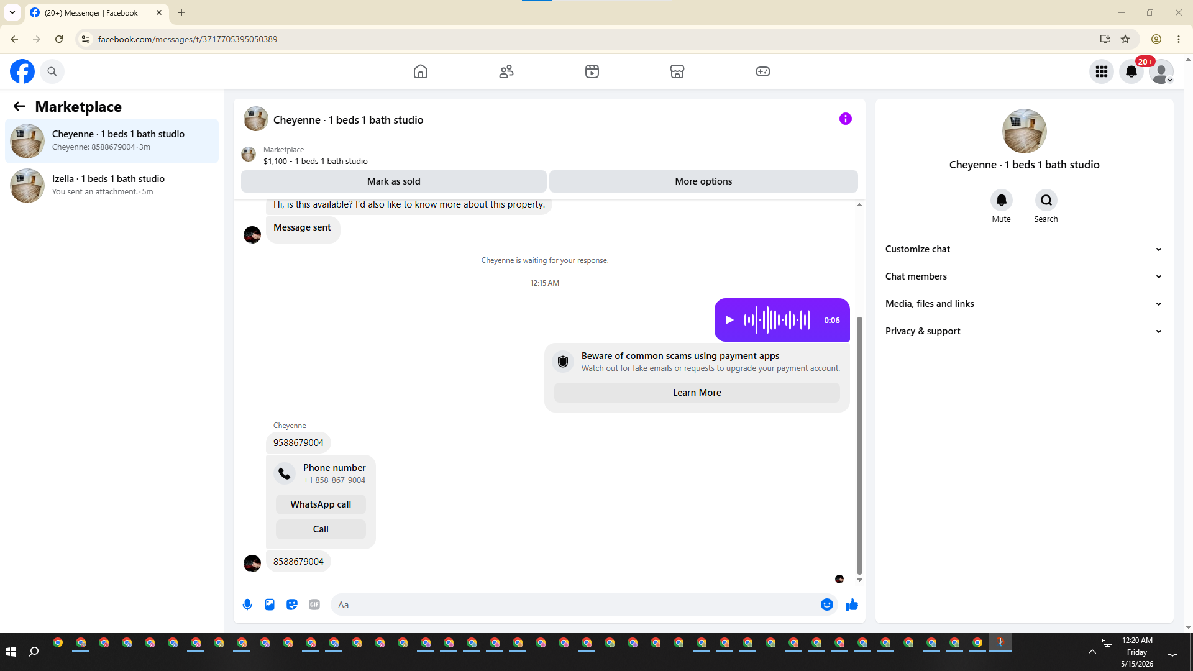Open the Windows Start menu
The height and width of the screenshot is (671, 1193).
coord(11,652)
